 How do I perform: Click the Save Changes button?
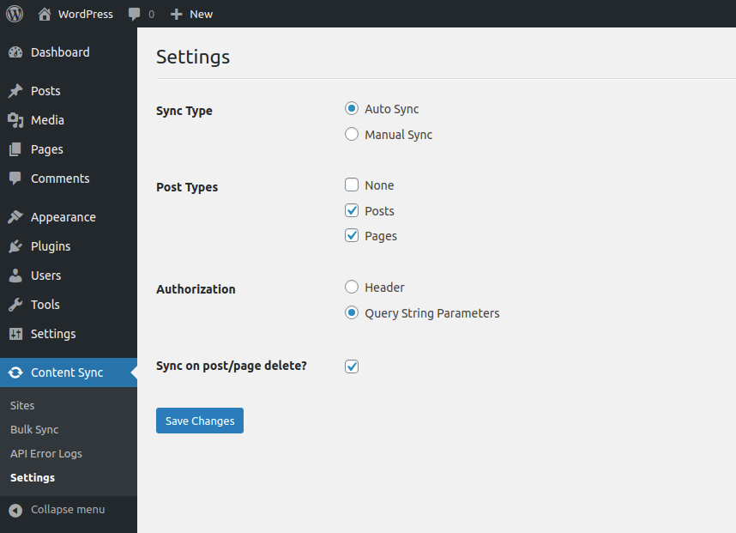coord(200,421)
